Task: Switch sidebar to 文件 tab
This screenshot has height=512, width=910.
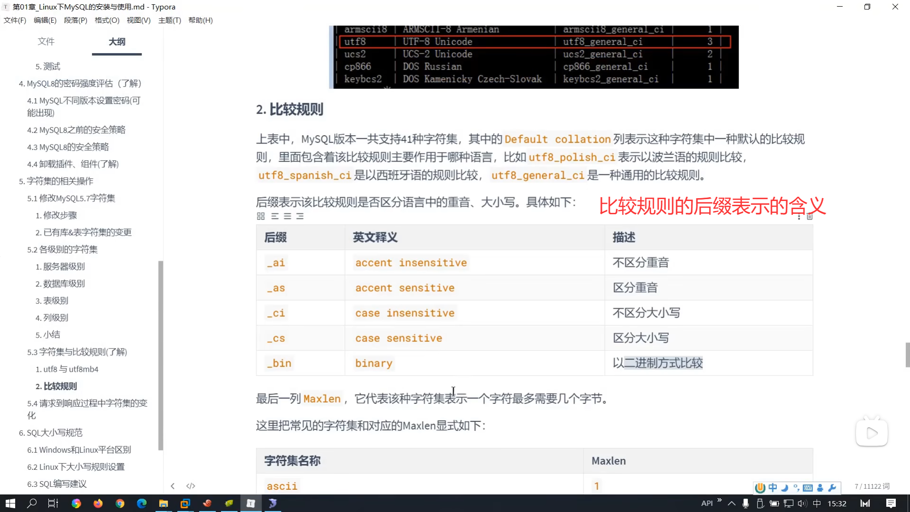Action: click(x=46, y=42)
